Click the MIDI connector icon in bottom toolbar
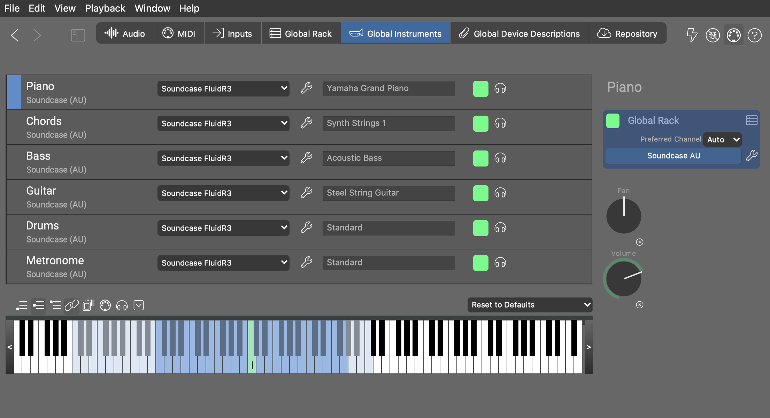The image size is (770, 418). [105, 305]
